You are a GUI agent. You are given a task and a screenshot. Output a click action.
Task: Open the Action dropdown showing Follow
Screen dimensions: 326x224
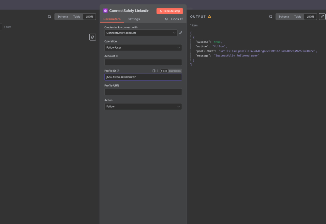(143, 106)
